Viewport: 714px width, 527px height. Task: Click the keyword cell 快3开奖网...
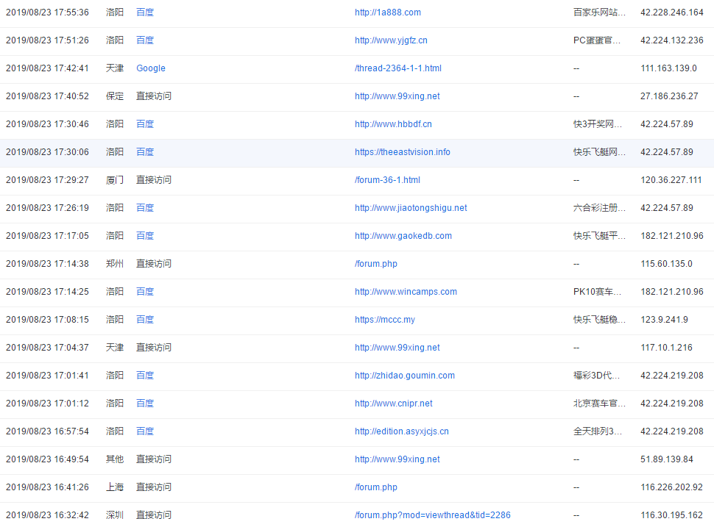click(x=598, y=124)
